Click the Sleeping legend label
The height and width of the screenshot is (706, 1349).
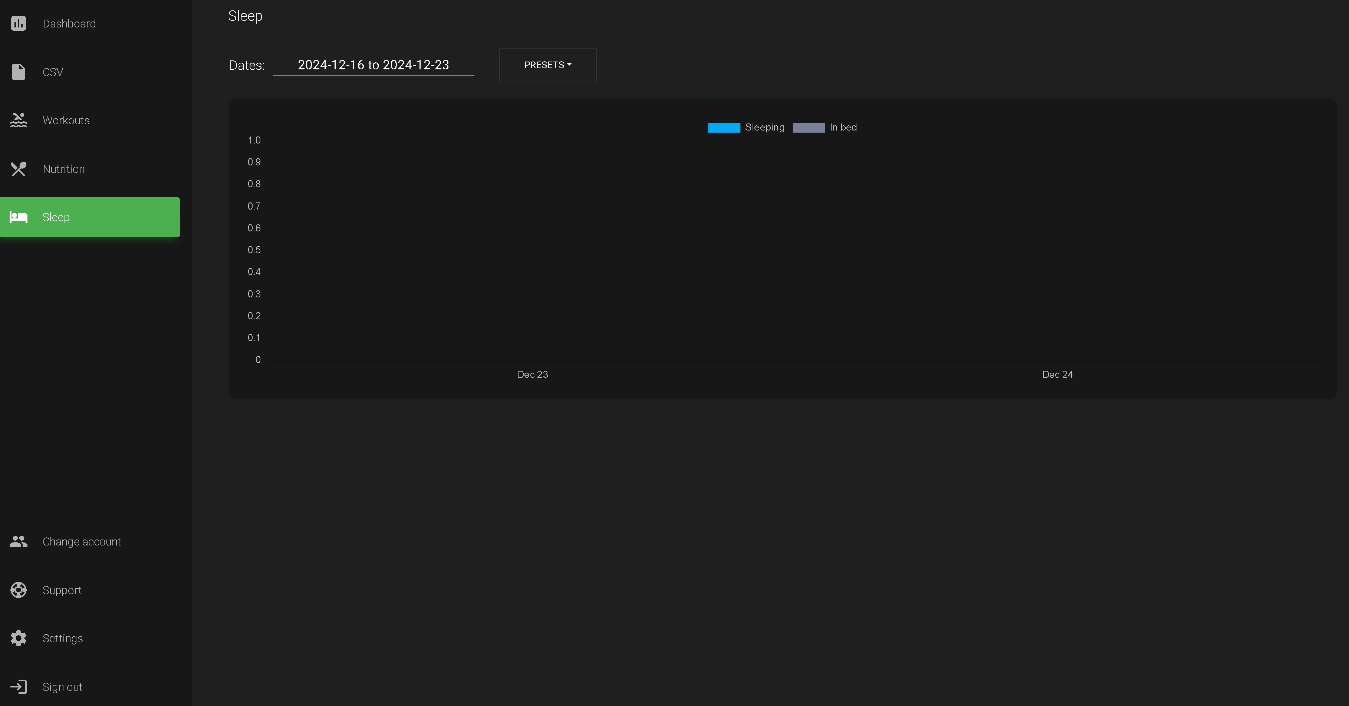coord(764,128)
